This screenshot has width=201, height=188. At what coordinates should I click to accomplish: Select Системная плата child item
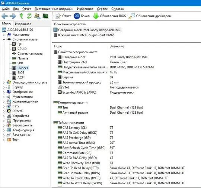(30, 54)
